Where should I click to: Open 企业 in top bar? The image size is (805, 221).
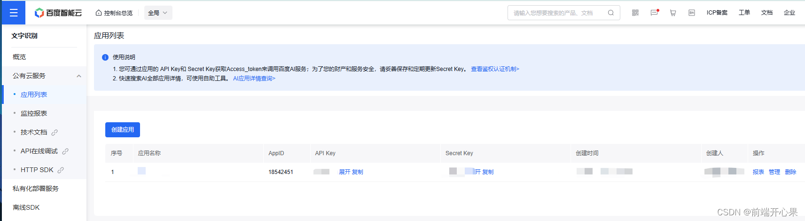pos(789,13)
